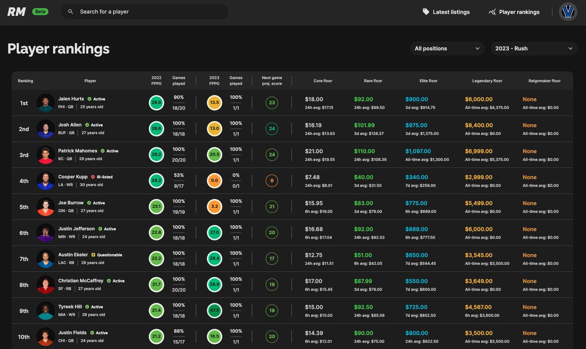The width and height of the screenshot is (586, 349).
Task: Open the All positions dropdown
Action: click(x=447, y=48)
